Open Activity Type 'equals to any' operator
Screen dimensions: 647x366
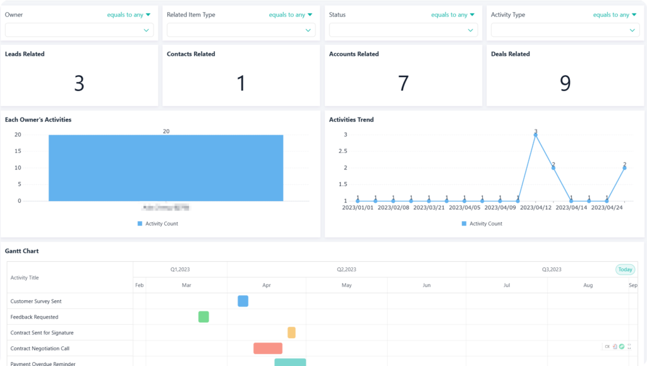click(x=615, y=15)
